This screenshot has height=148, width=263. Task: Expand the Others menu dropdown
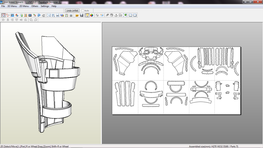tap(35, 6)
